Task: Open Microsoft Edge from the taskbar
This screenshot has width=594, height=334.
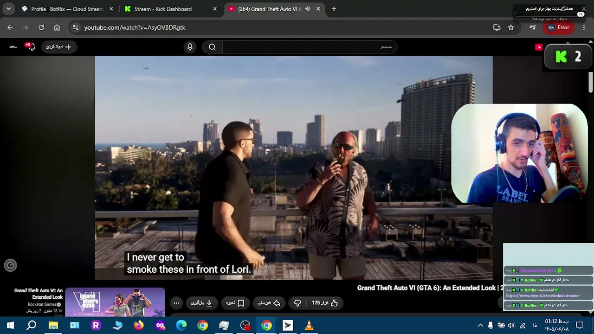Action: tap(181, 326)
